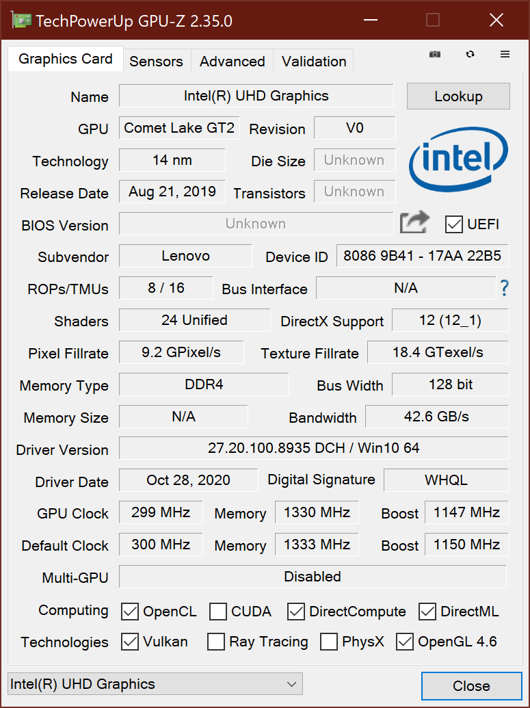530x708 pixels.
Task: Toggle the Vulkan checkbox
Action: click(x=130, y=642)
